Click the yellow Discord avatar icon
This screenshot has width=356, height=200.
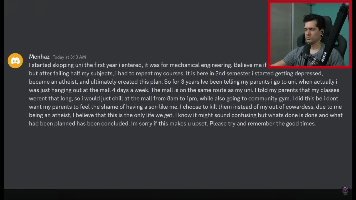(15, 61)
